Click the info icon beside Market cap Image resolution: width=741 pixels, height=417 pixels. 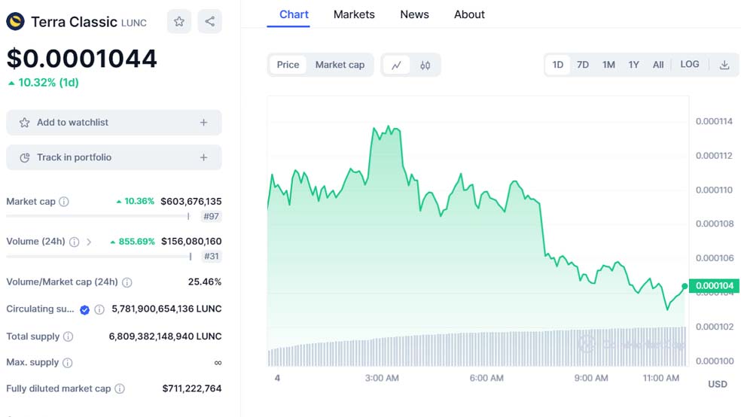click(x=64, y=202)
